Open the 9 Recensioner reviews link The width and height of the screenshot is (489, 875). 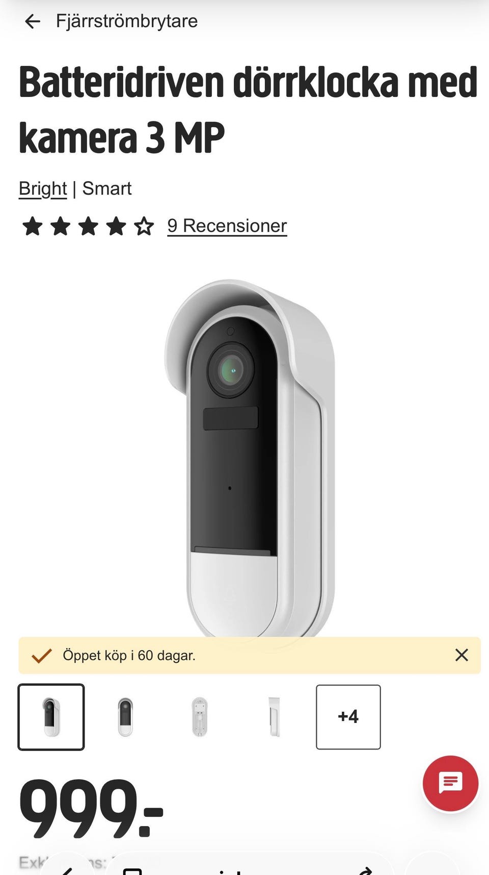click(x=227, y=226)
